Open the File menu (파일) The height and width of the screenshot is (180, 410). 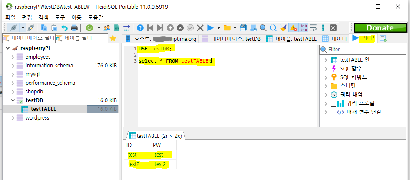coord(10,17)
